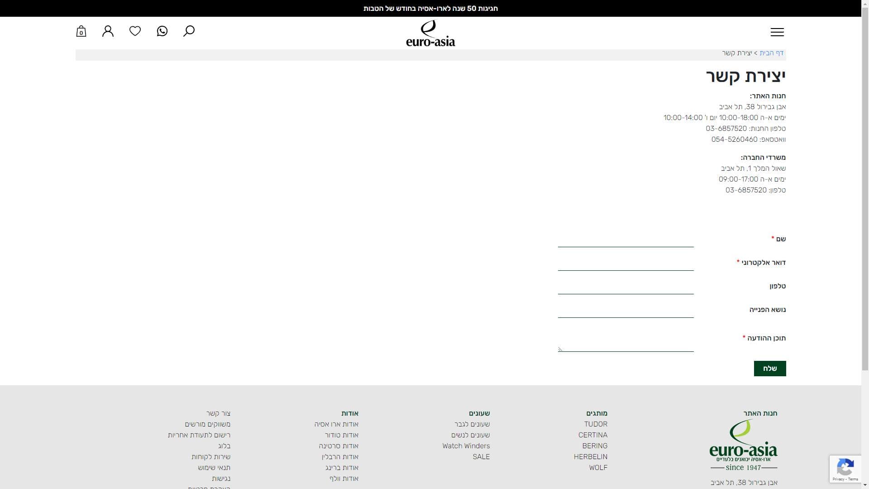Focus the שם name input field
This screenshot has height=489, width=869.
625,240
